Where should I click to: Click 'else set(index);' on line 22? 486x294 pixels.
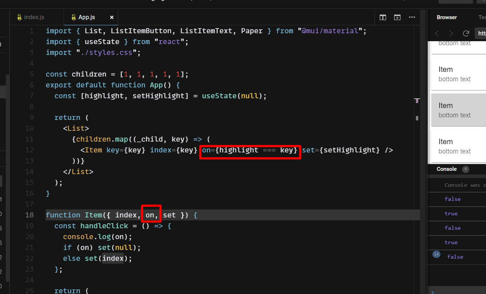98,258
